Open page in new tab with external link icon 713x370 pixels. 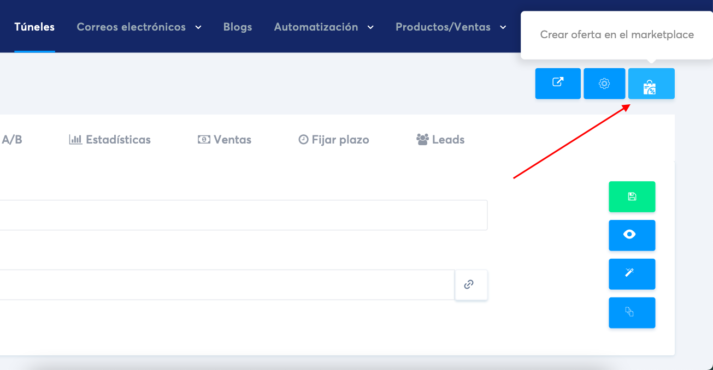click(x=558, y=83)
